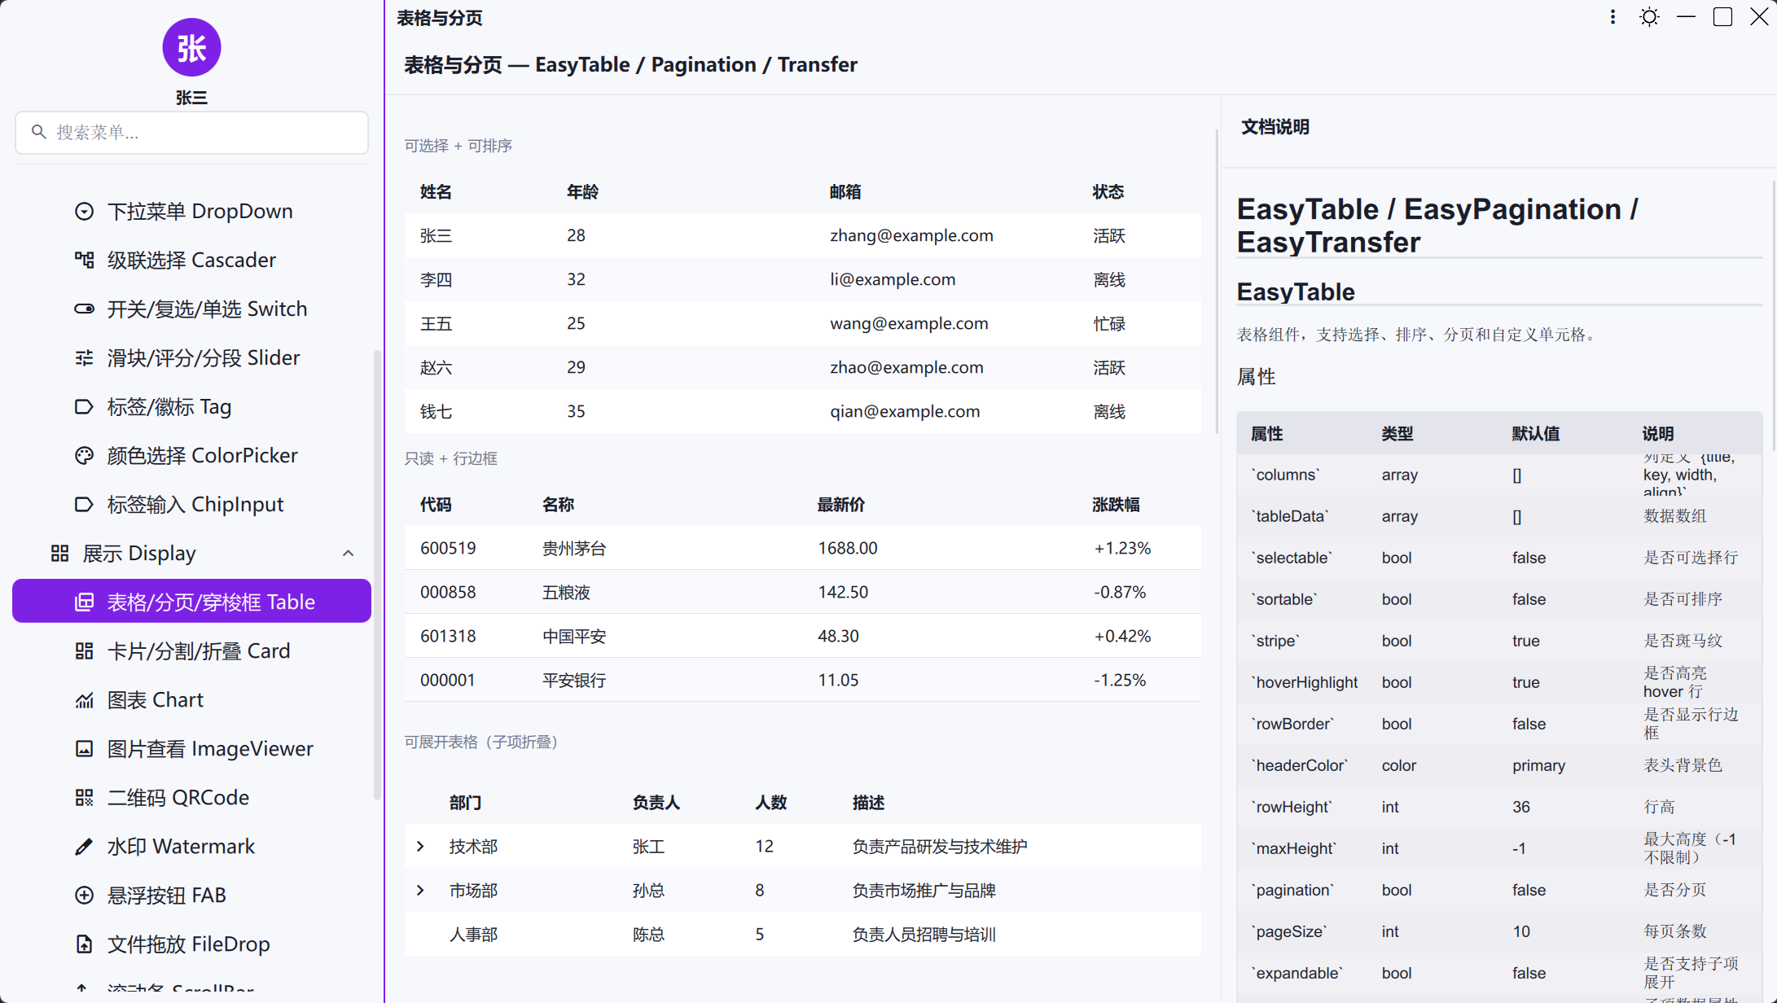Image resolution: width=1777 pixels, height=1003 pixels.
Task: Click 中国平安 stock name cell
Action: click(574, 637)
